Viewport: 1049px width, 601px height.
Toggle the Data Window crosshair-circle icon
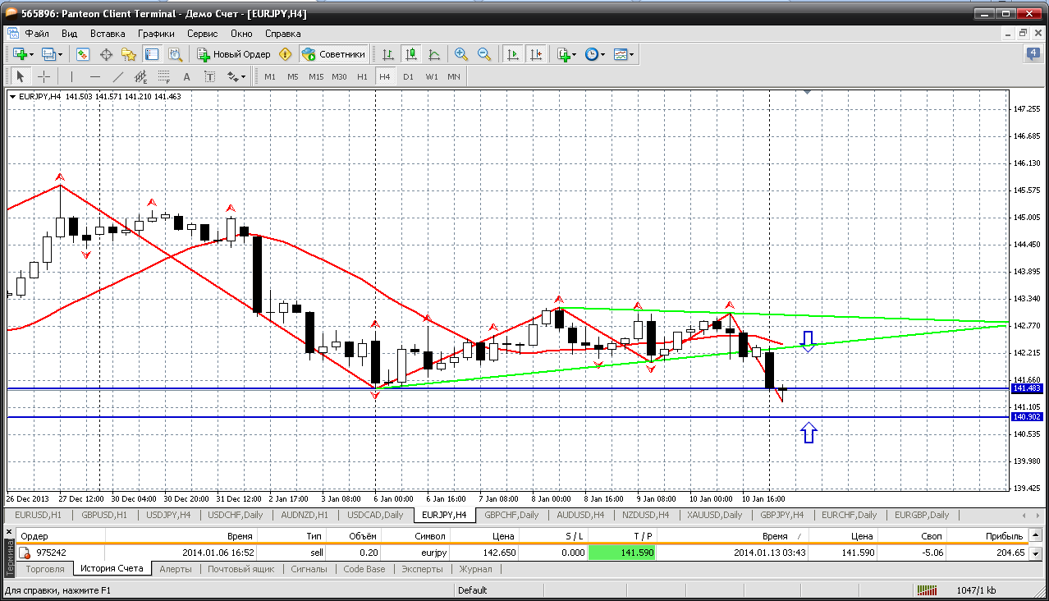[x=106, y=54]
